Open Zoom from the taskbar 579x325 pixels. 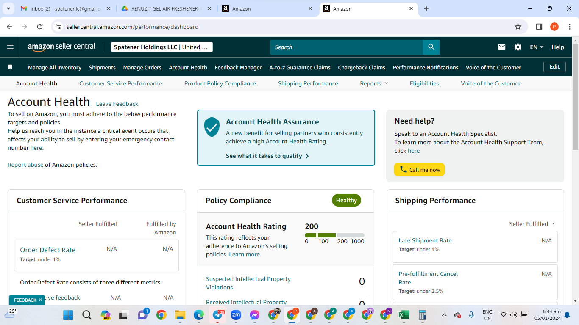pos(236,315)
